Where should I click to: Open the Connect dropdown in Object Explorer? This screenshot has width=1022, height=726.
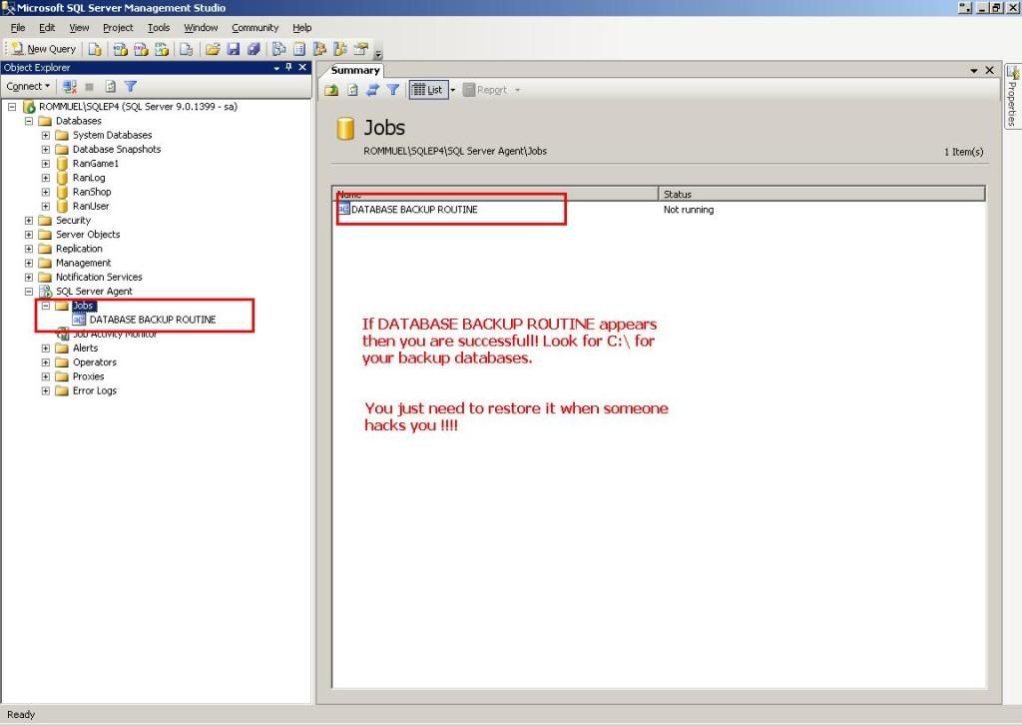point(28,87)
